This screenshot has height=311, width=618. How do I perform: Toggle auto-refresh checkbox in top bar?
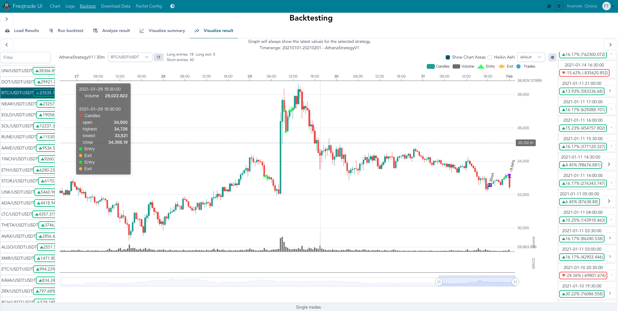(x=549, y=6)
